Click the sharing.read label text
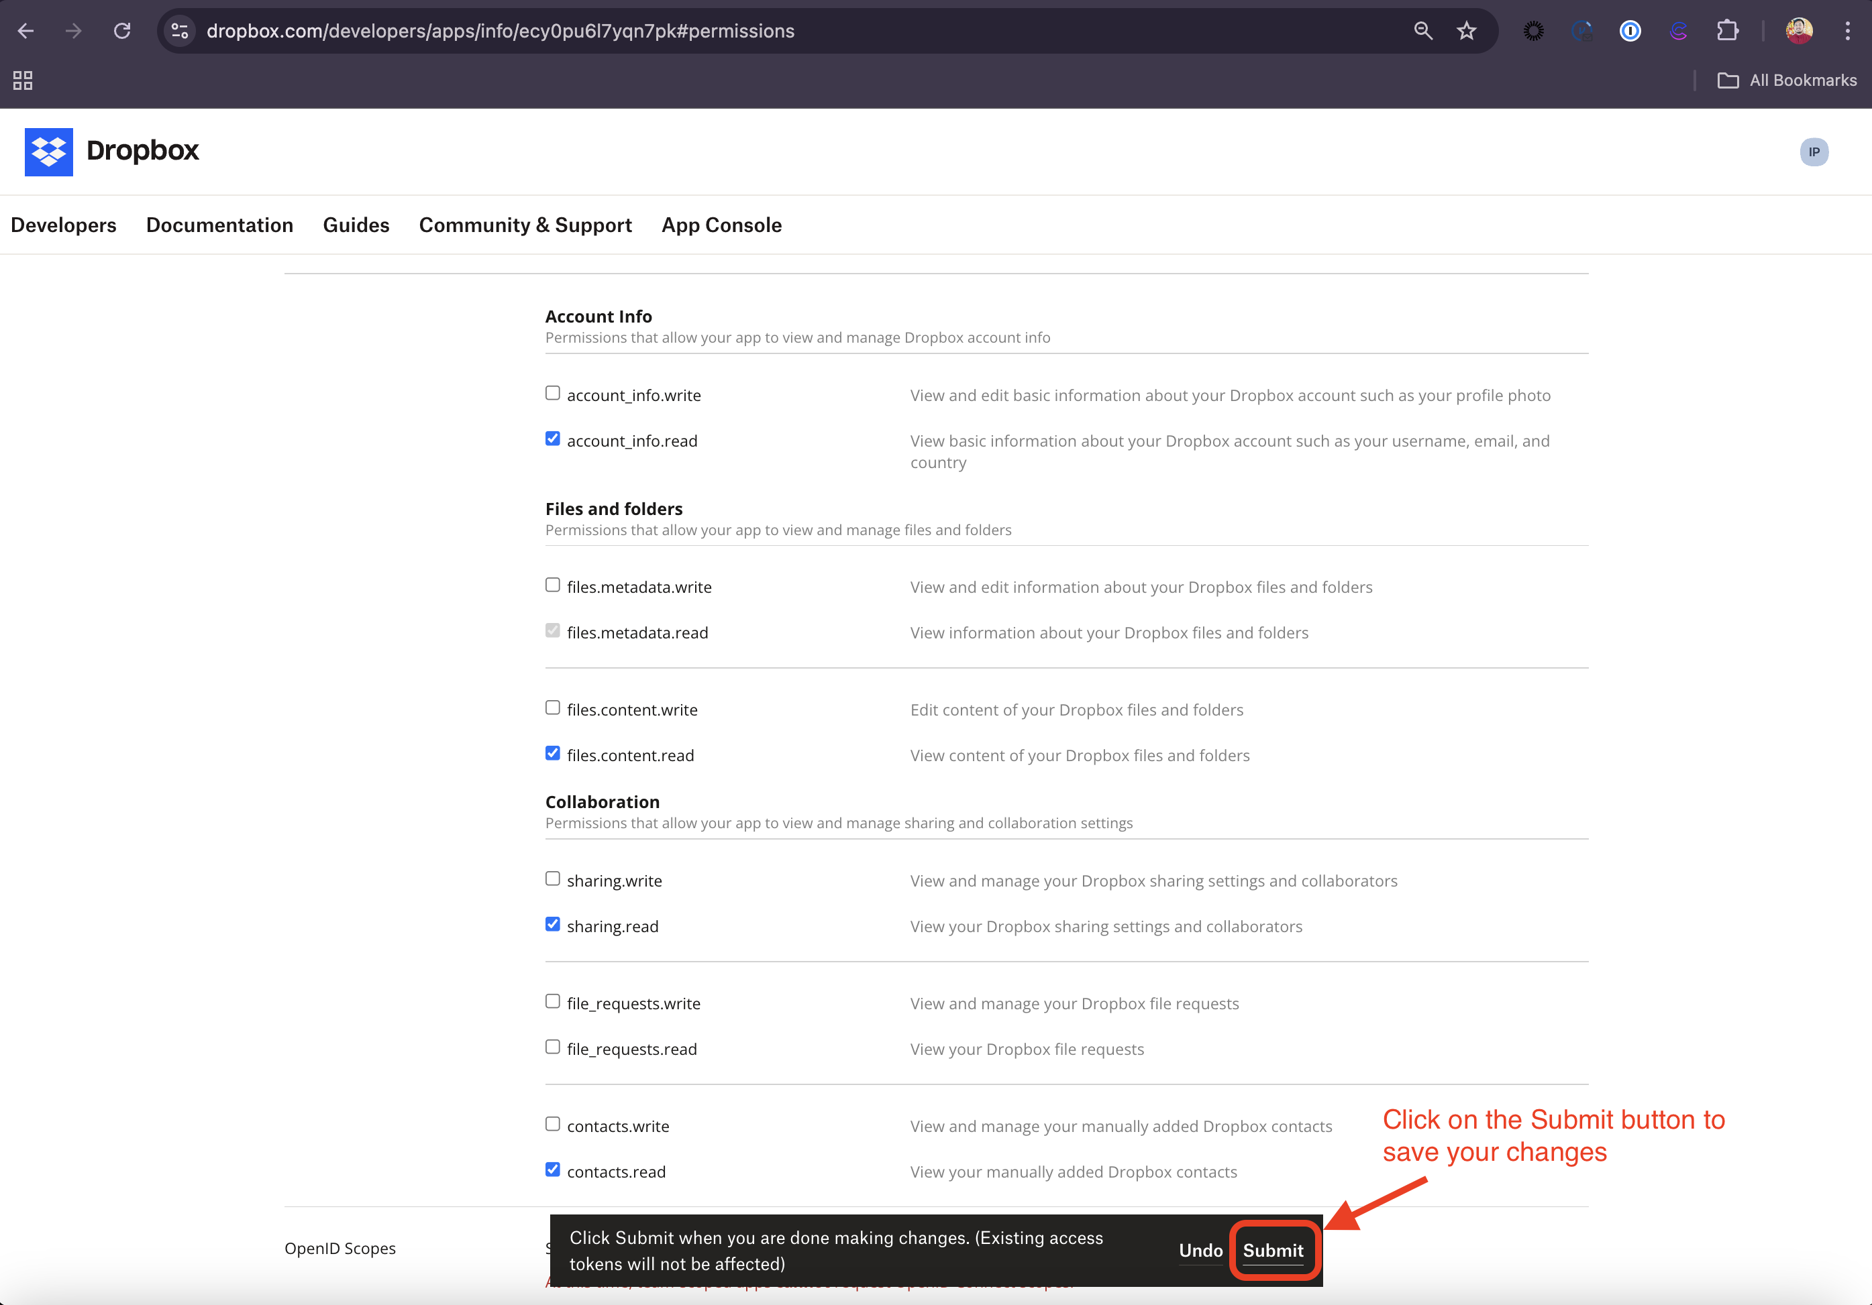1872x1305 pixels. point(613,927)
